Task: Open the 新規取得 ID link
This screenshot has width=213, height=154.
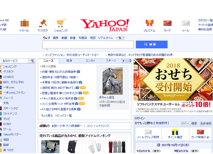Action: [x=161, y=123]
